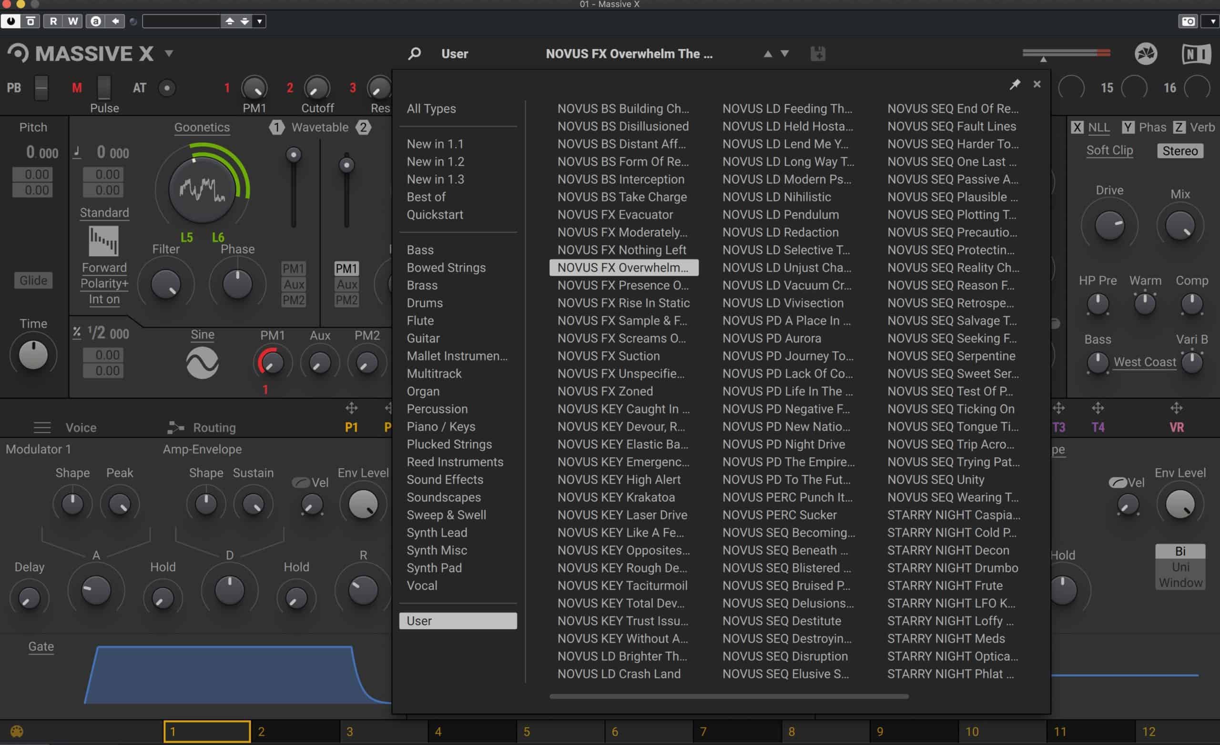Load preset NOVUS KEY Krakatoa

point(616,497)
